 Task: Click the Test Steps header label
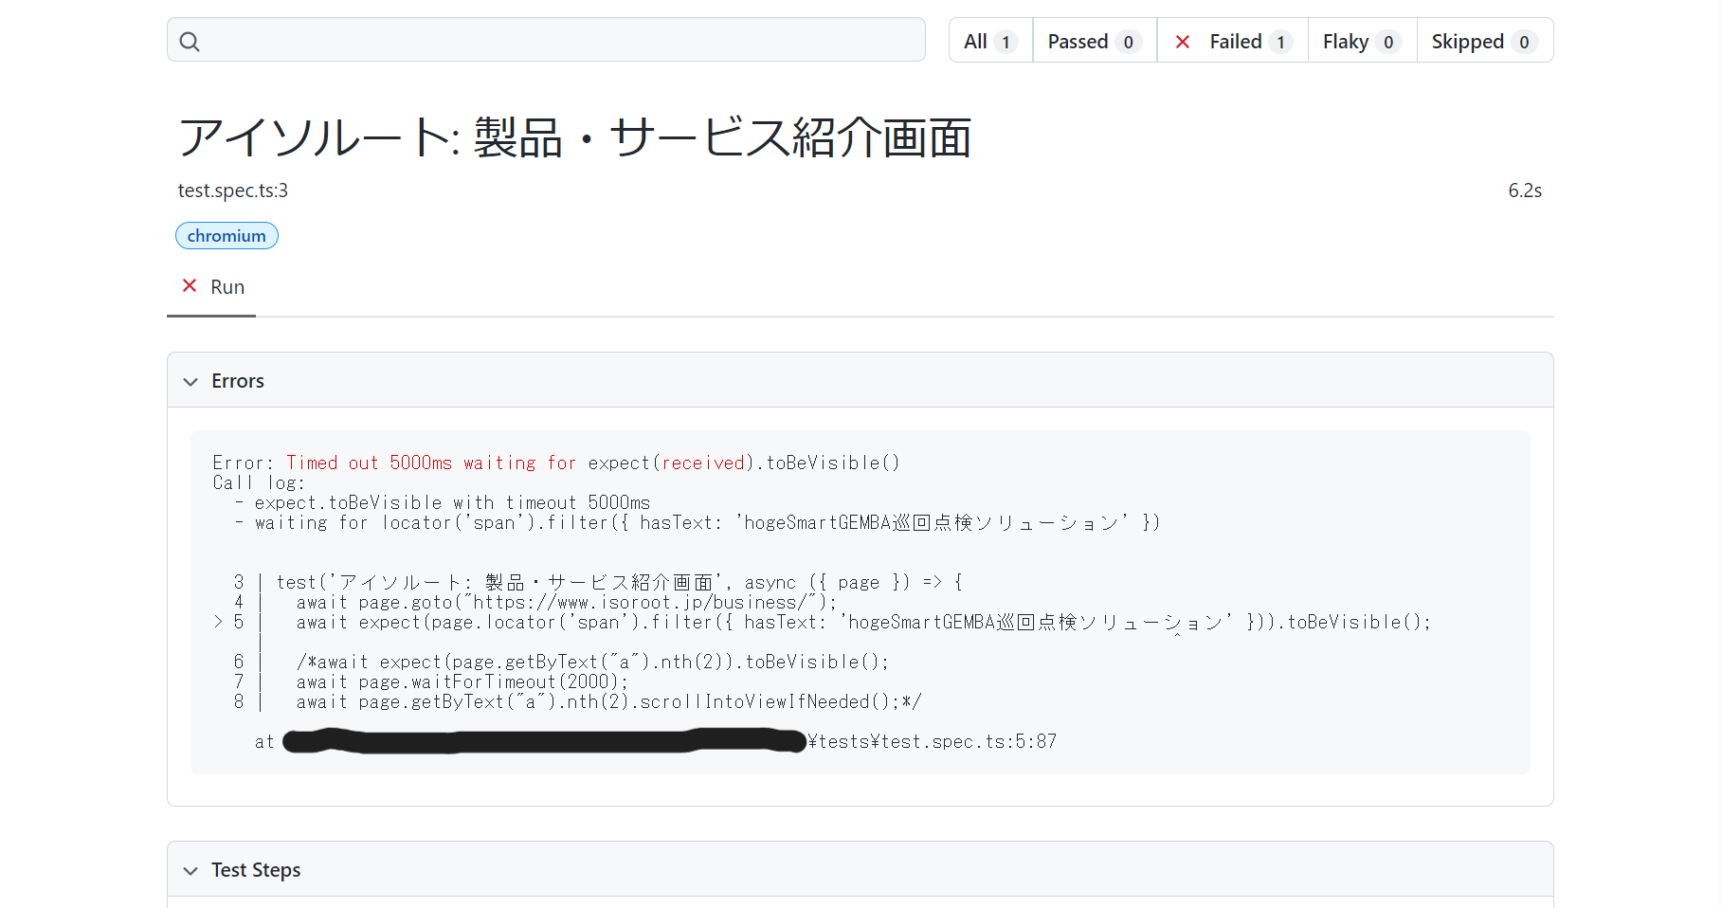pyautogui.click(x=256, y=870)
